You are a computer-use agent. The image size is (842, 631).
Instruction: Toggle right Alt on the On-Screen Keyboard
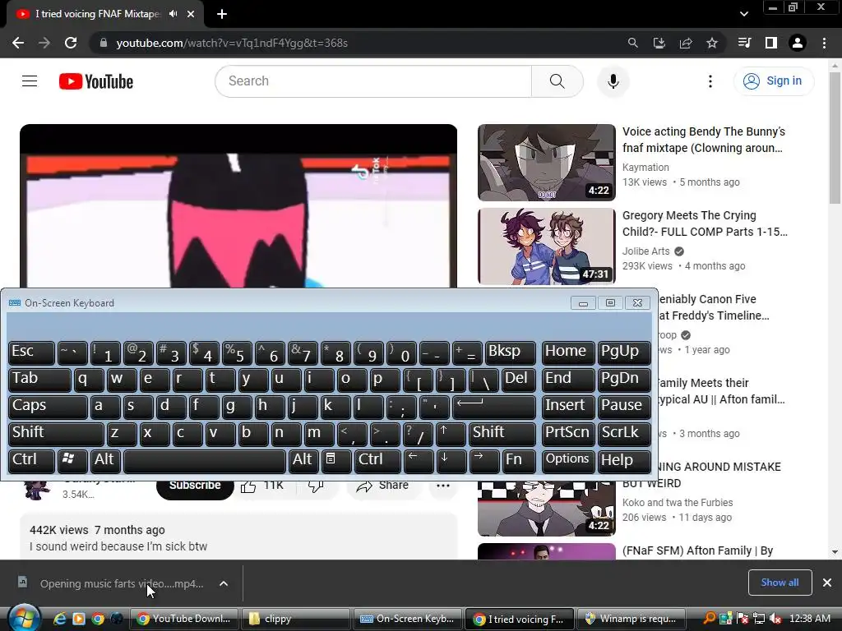point(303,461)
